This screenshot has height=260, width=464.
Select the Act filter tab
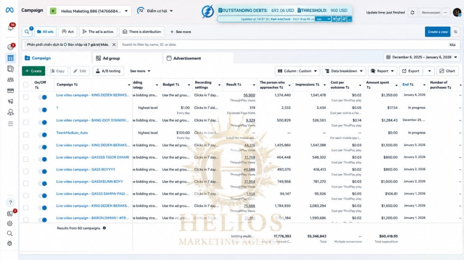pyautogui.click(x=68, y=32)
